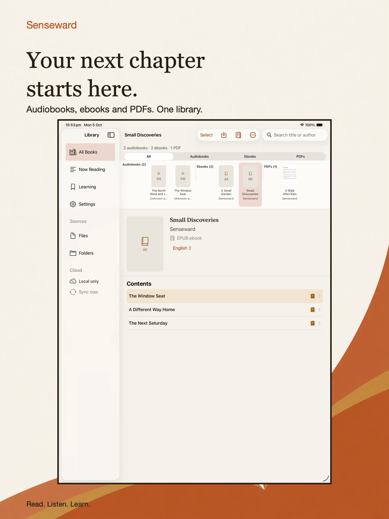The image size is (389, 519).
Task: Click the Learning bookmark icon
Action: [x=73, y=187]
